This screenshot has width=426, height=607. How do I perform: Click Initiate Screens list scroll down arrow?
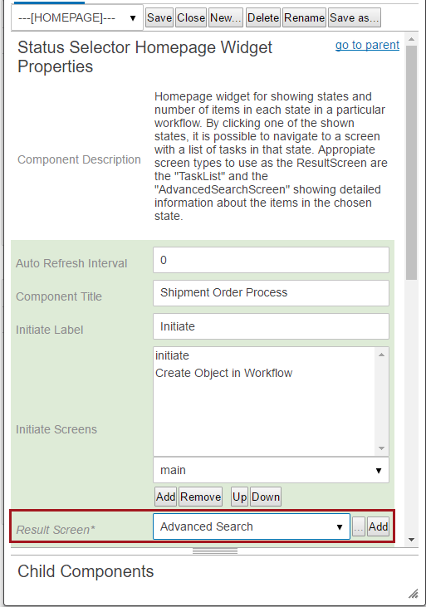point(381,448)
